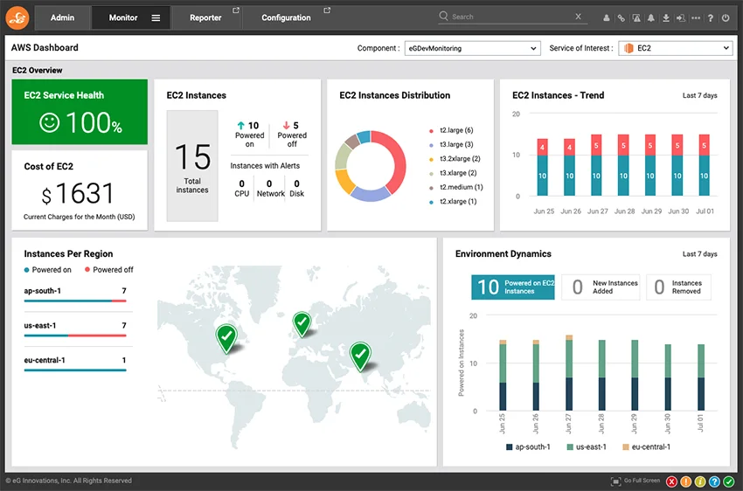Click the blue unknown status icon
The height and width of the screenshot is (491, 743).
coord(714,481)
